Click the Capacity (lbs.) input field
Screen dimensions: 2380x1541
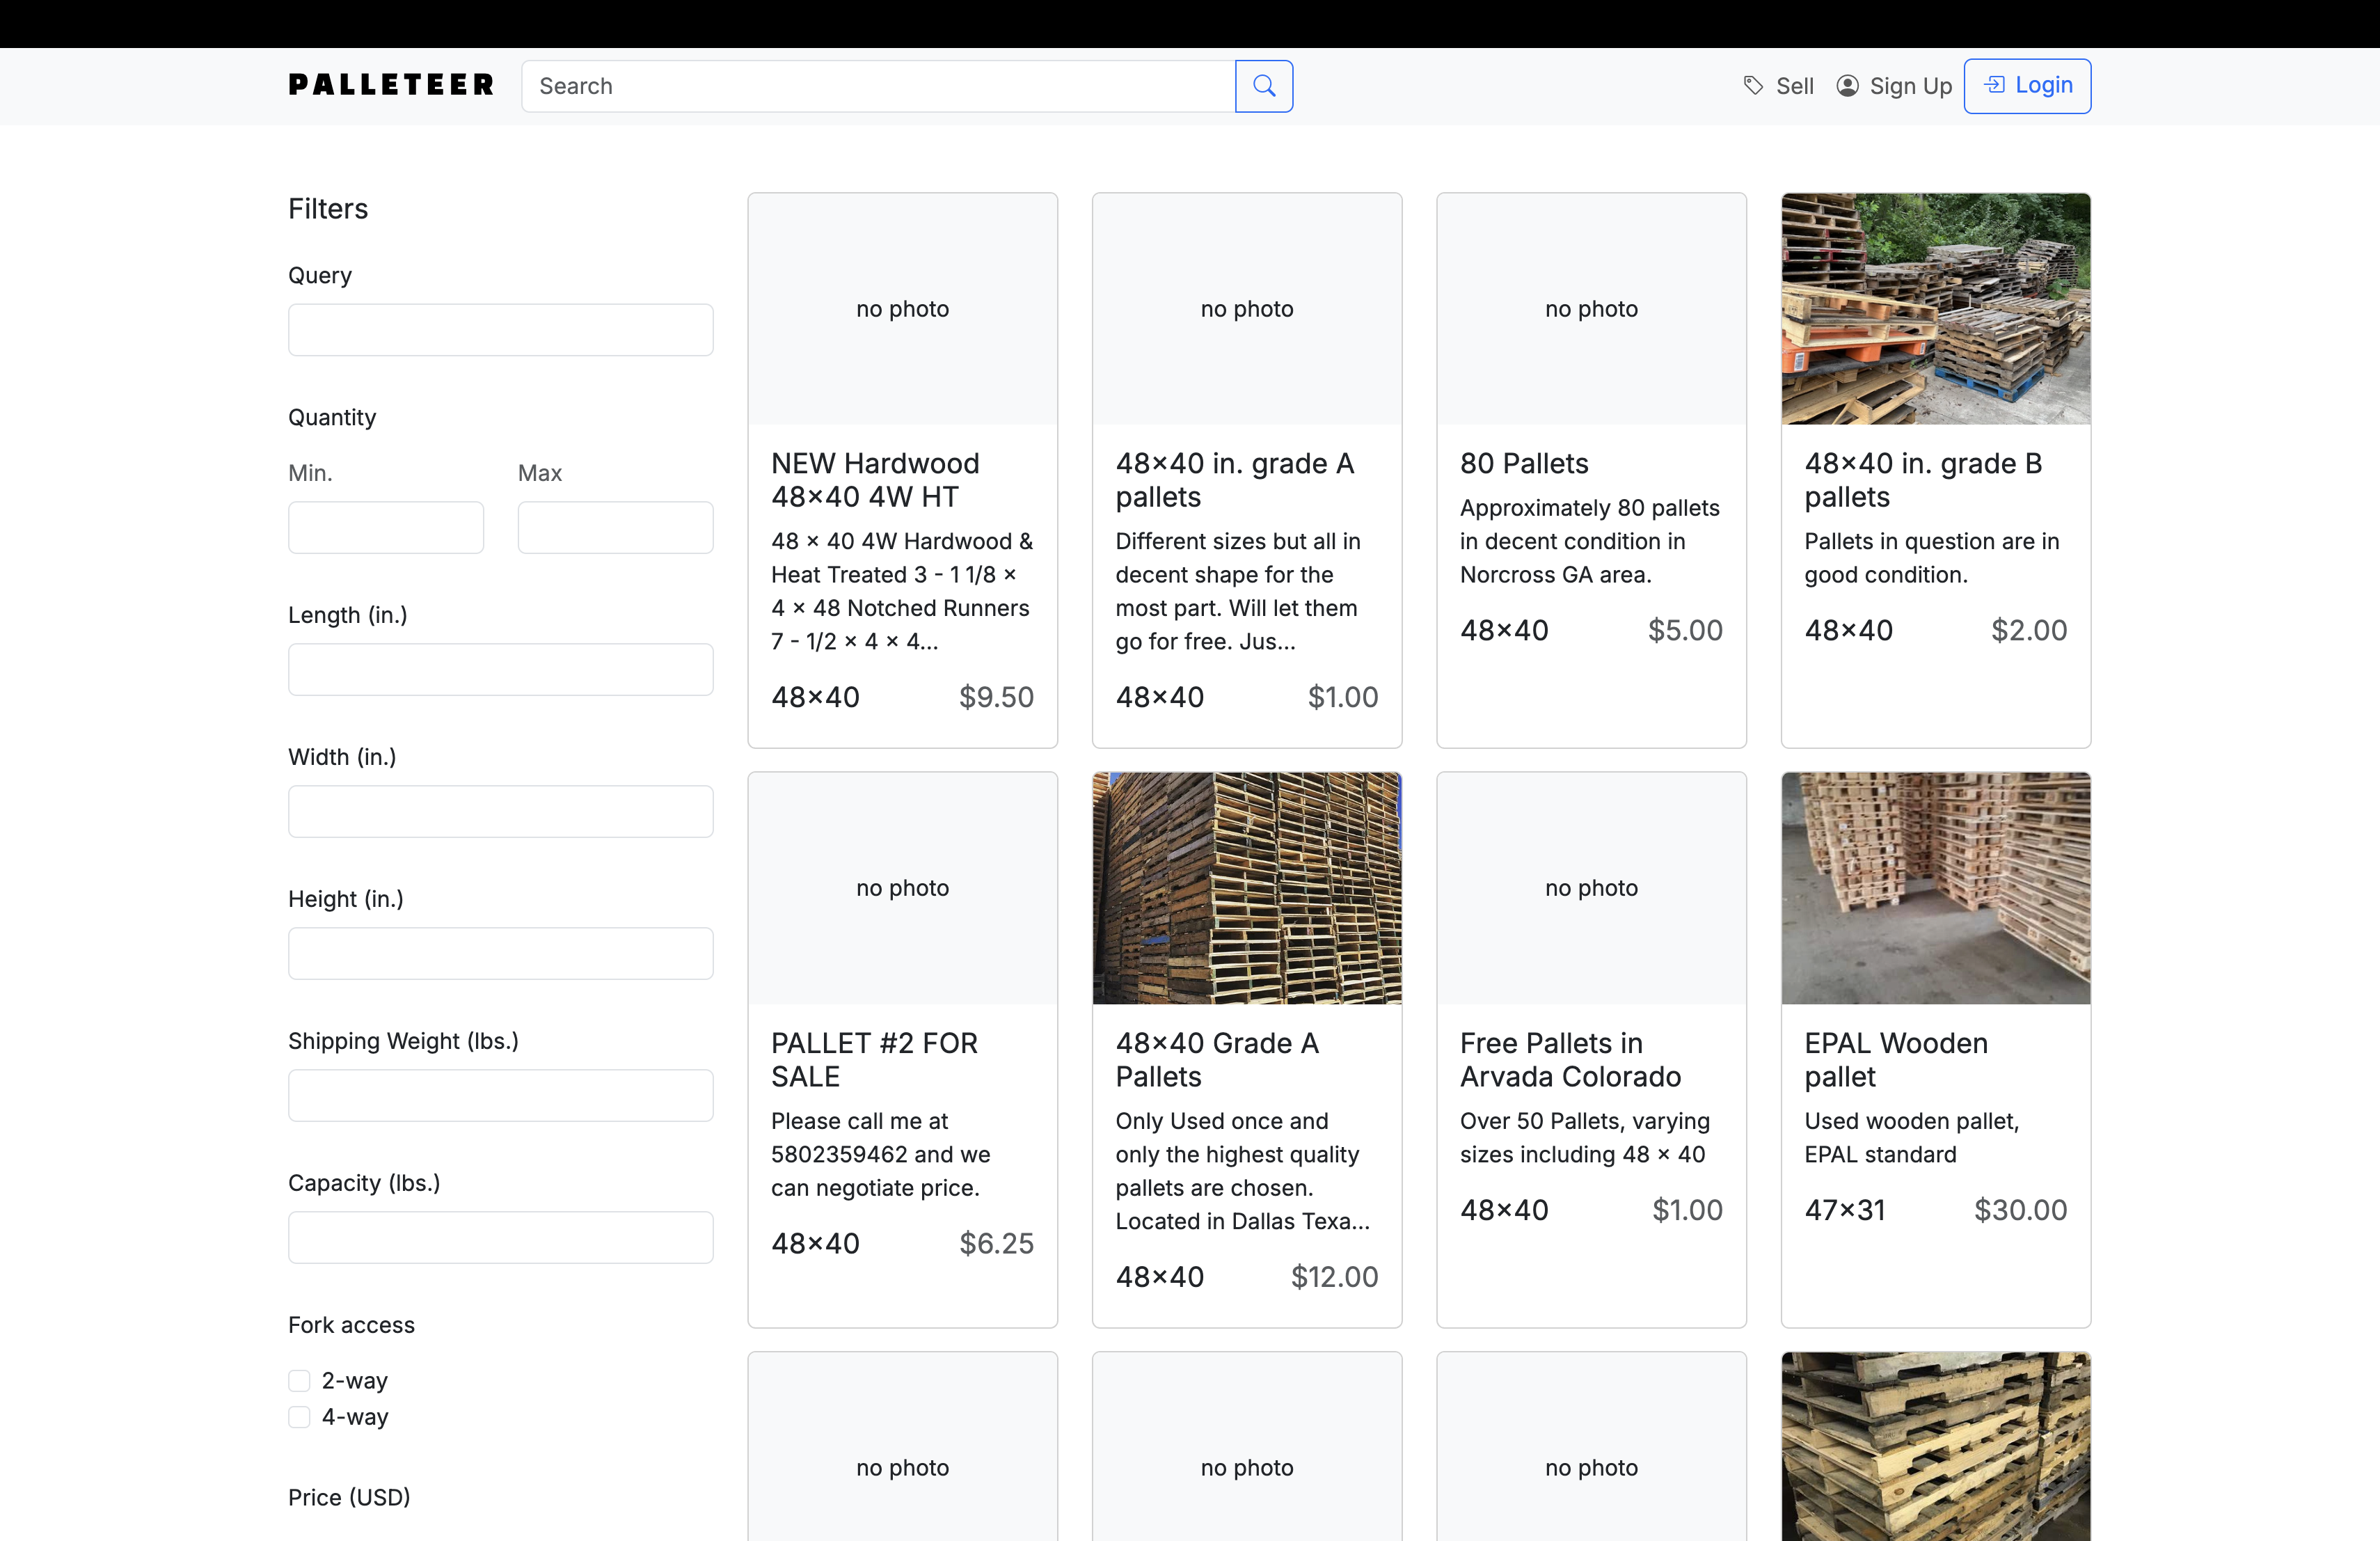pyautogui.click(x=500, y=1237)
